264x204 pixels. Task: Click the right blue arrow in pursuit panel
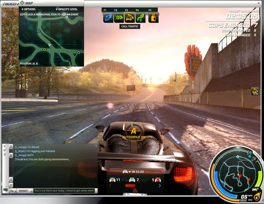[160, 186]
